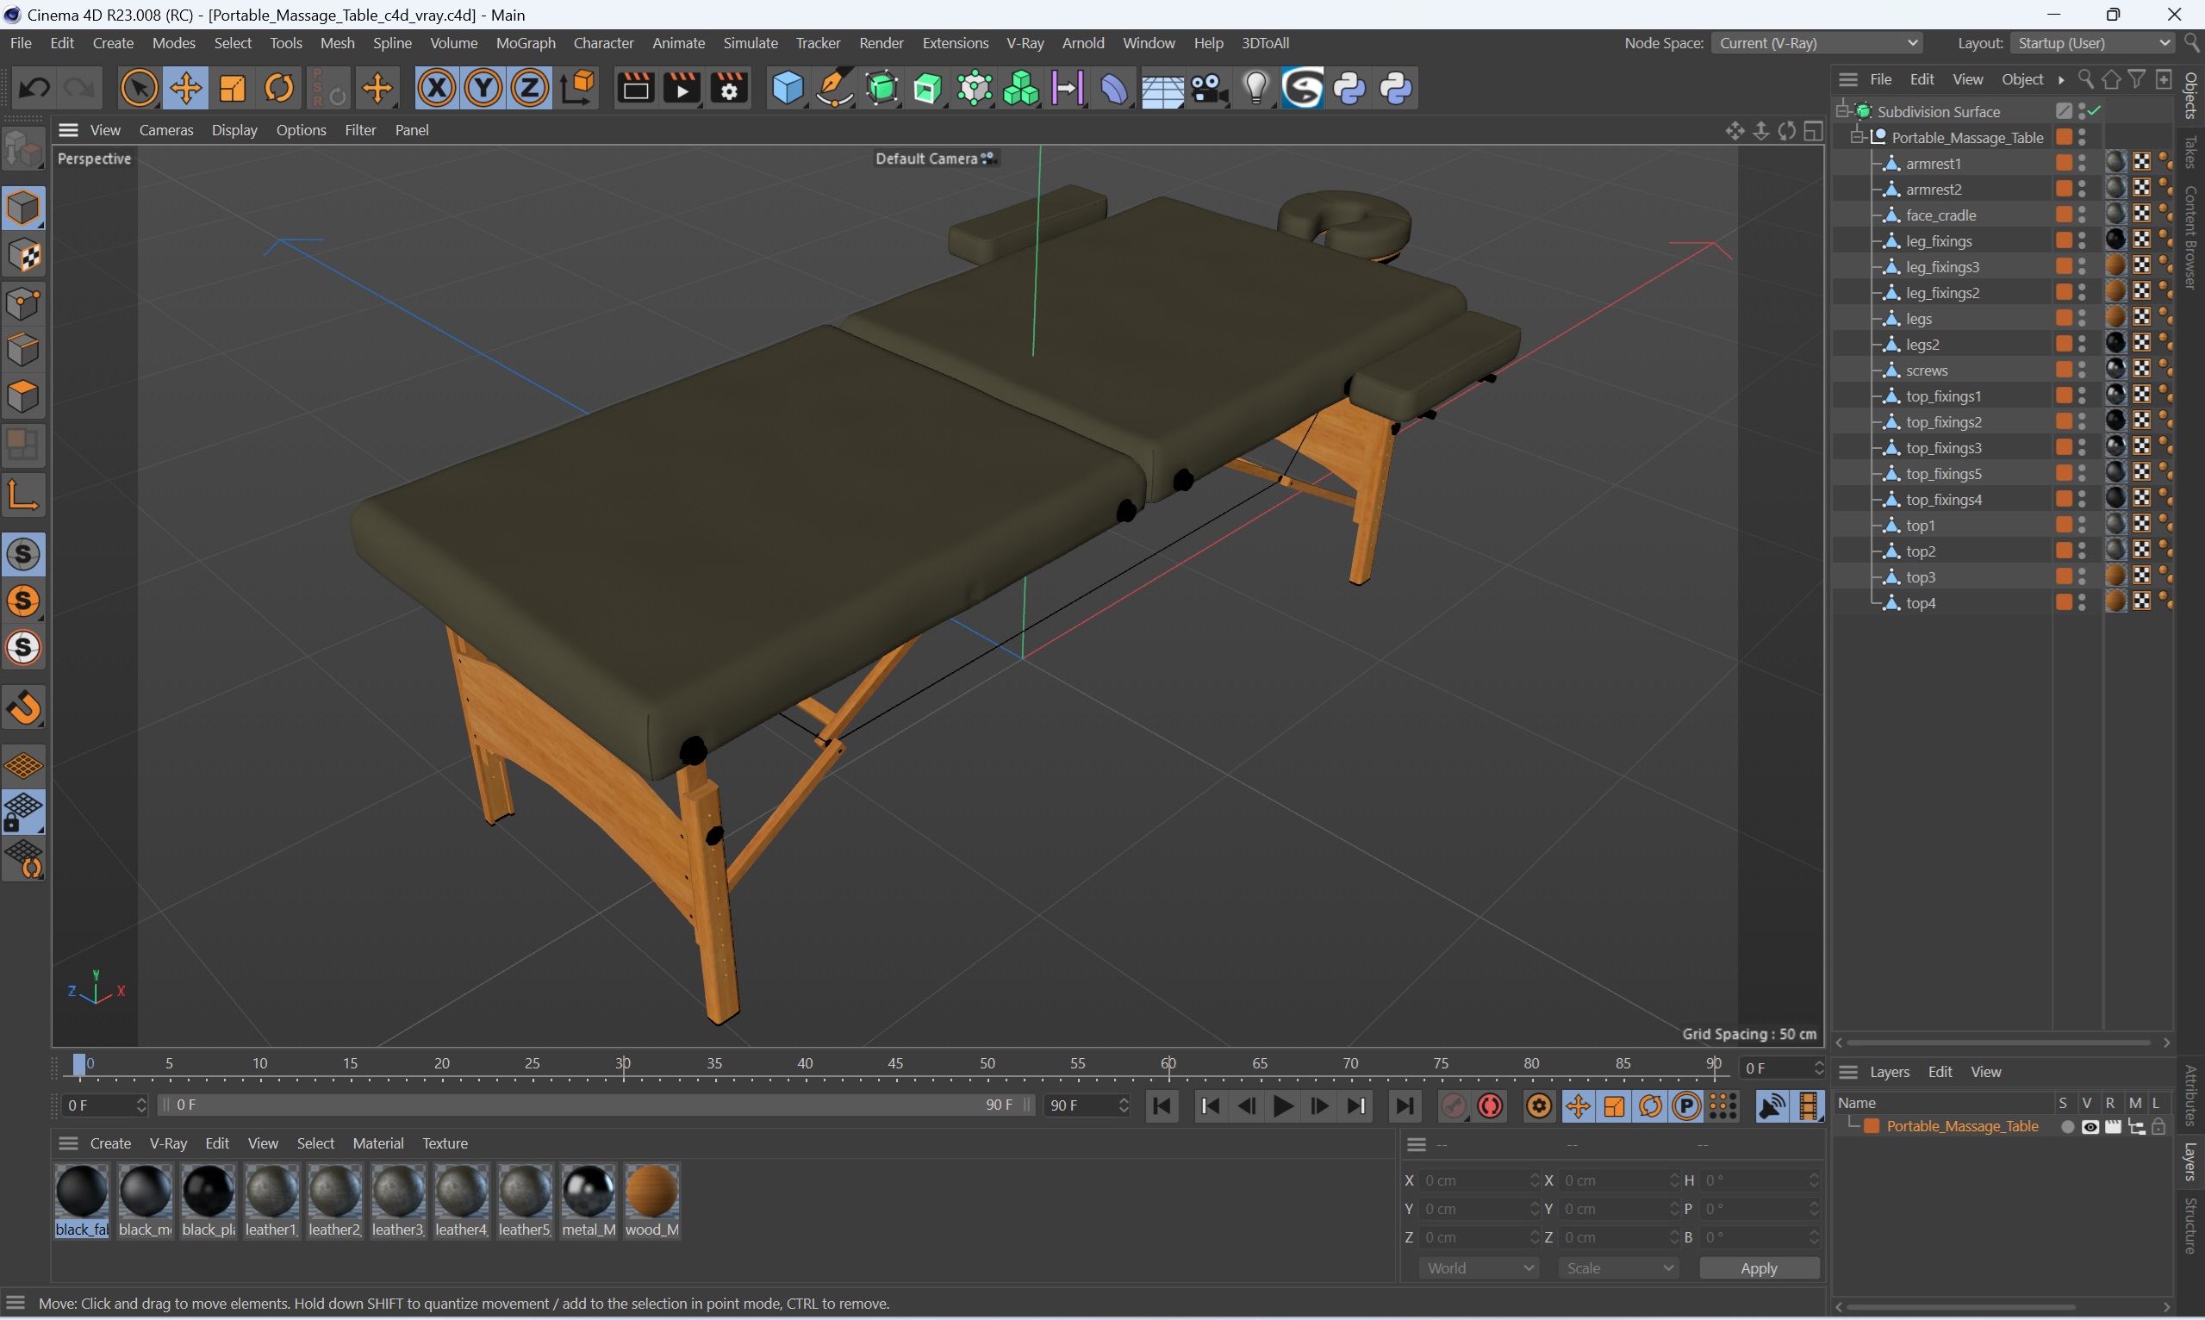Click the Rotate tool icon
Viewport: 2205px width, 1320px height.
coord(277,88)
